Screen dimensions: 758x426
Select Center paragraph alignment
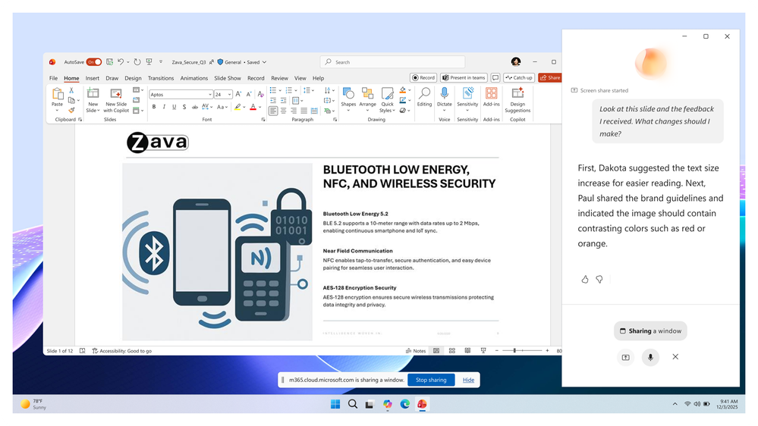coord(283,111)
